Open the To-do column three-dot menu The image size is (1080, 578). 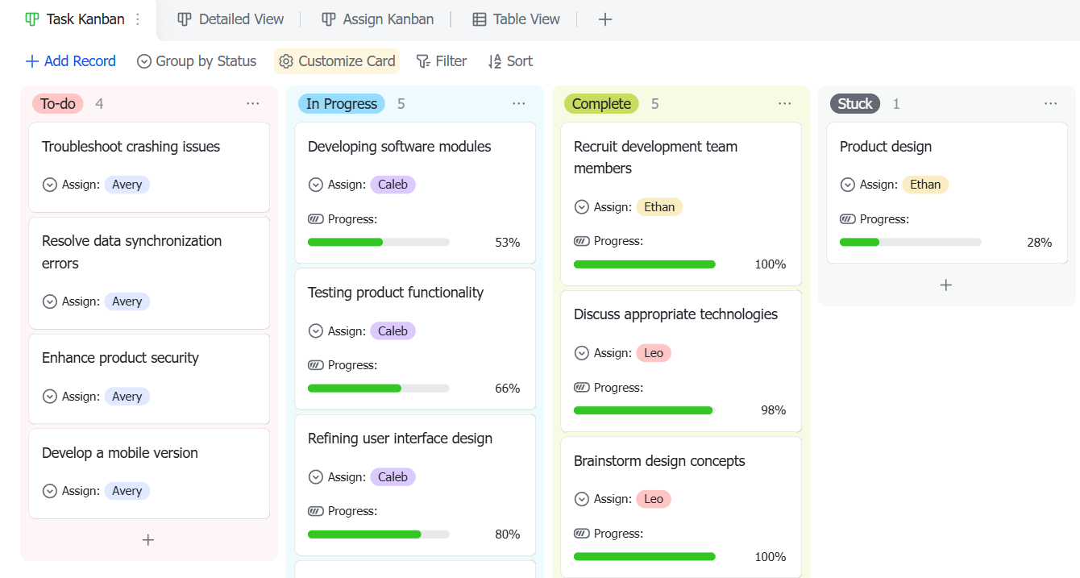253,103
